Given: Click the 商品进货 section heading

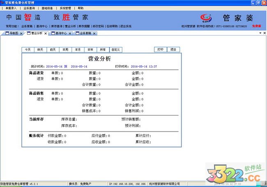Looking at the screenshot, I should click(36, 73).
